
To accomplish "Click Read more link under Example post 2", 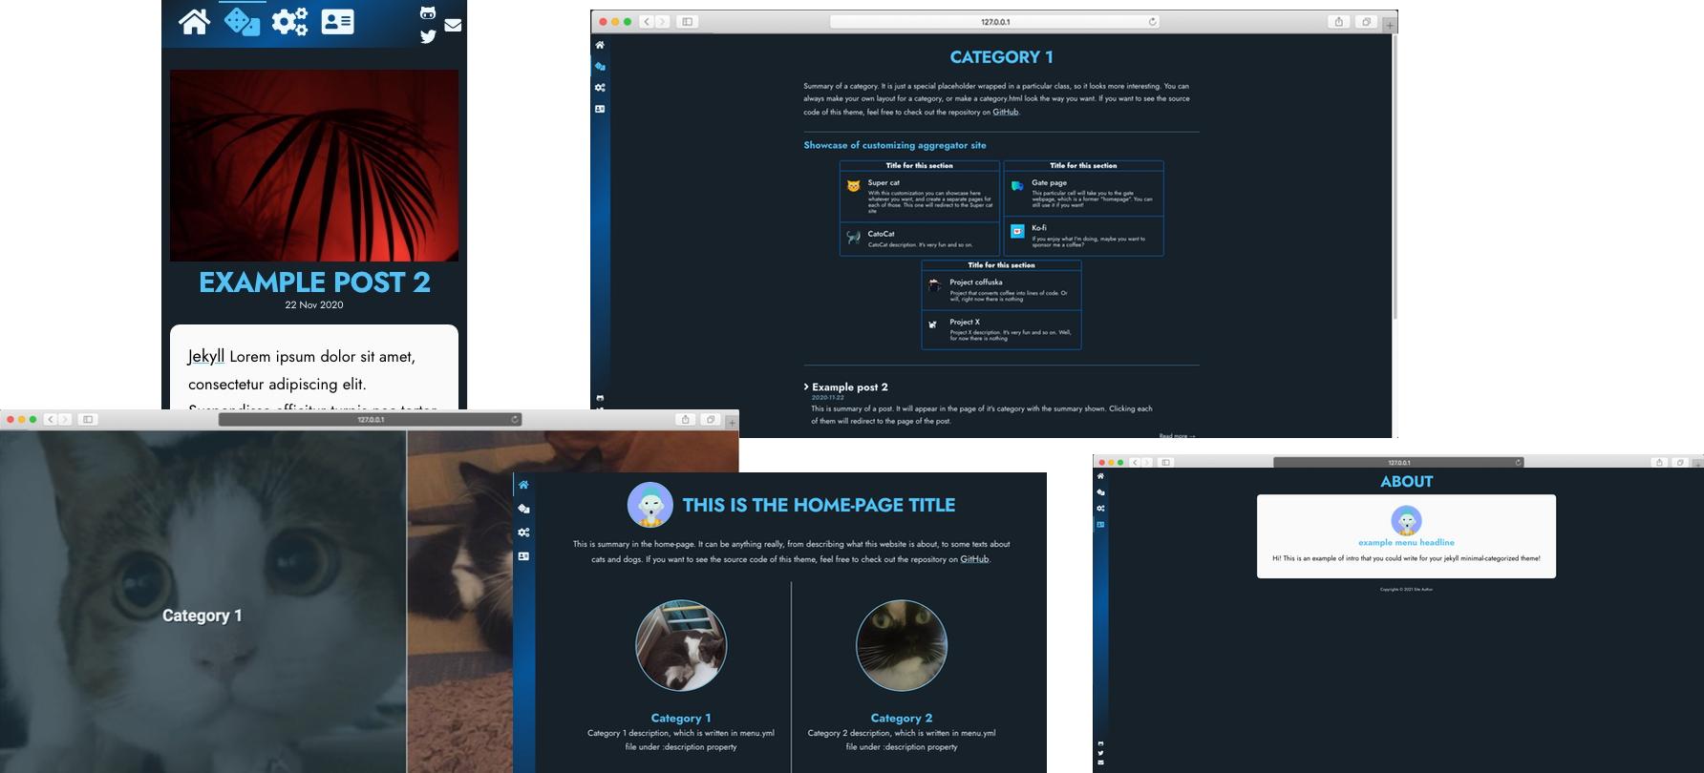I will pyautogui.click(x=1177, y=435).
